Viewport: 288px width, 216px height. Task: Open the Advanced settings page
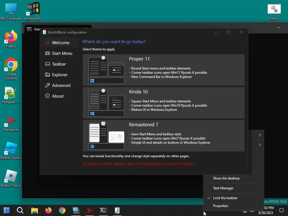pyautogui.click(x=60, y=85)
